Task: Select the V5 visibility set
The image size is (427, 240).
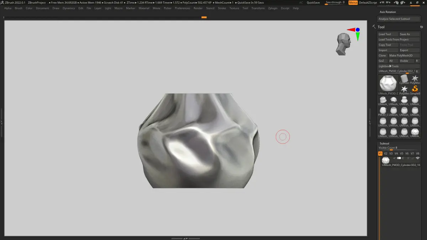Action: (401, 154)
